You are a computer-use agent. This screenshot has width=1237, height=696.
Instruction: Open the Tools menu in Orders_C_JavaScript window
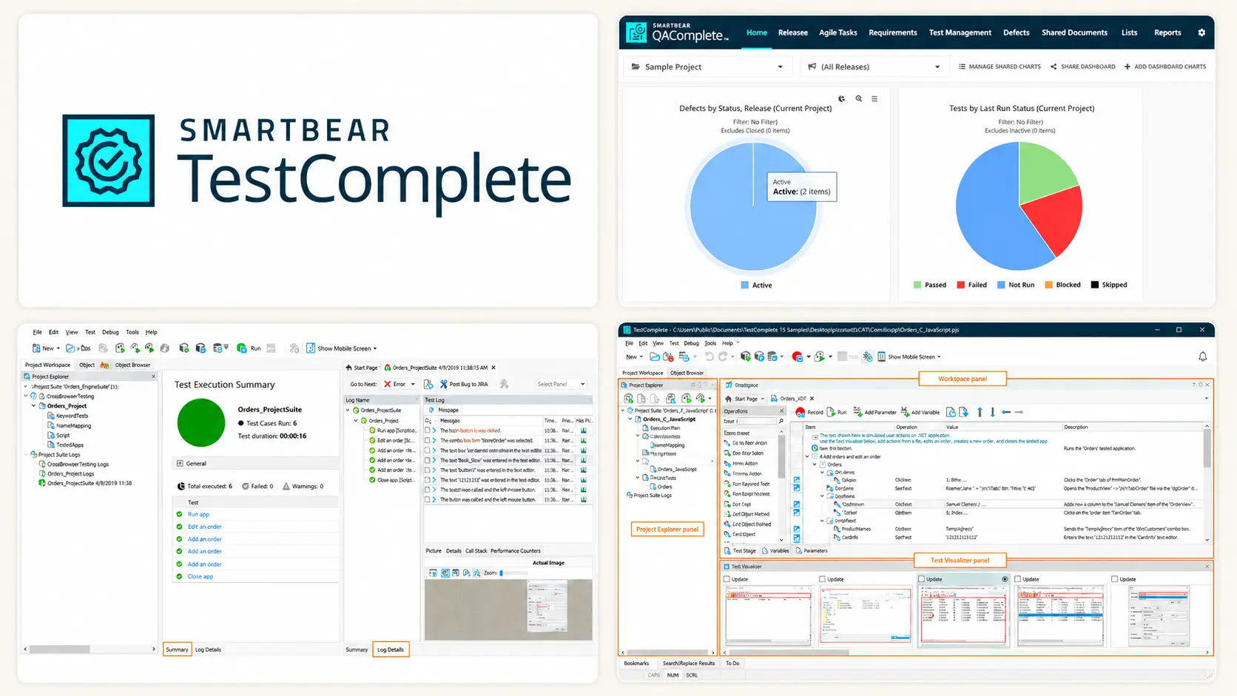pyautogui.click(x=710, y=343)
